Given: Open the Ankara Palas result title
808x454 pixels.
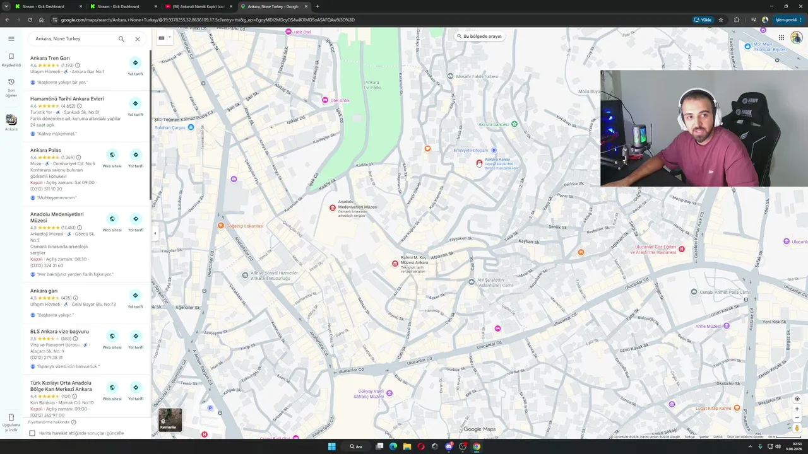Looking at the screenshot, I should tap(45, 150).
